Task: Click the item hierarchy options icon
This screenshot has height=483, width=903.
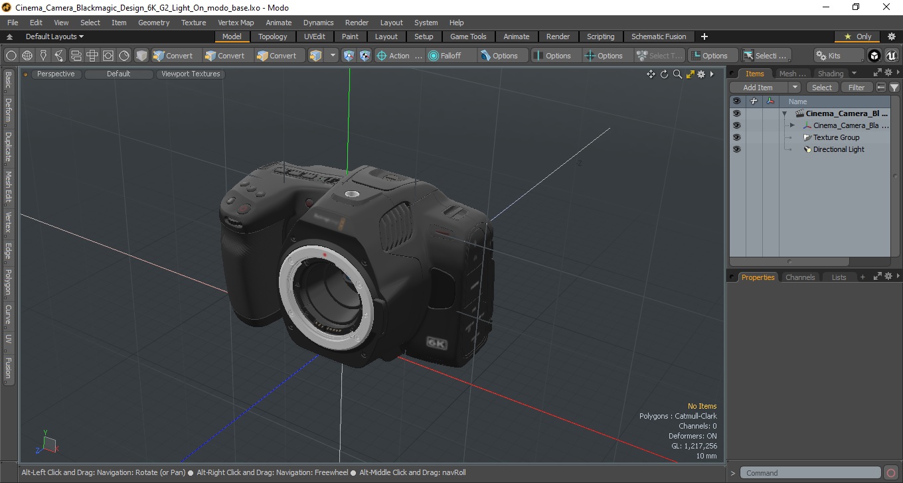Action: point(881,88)
